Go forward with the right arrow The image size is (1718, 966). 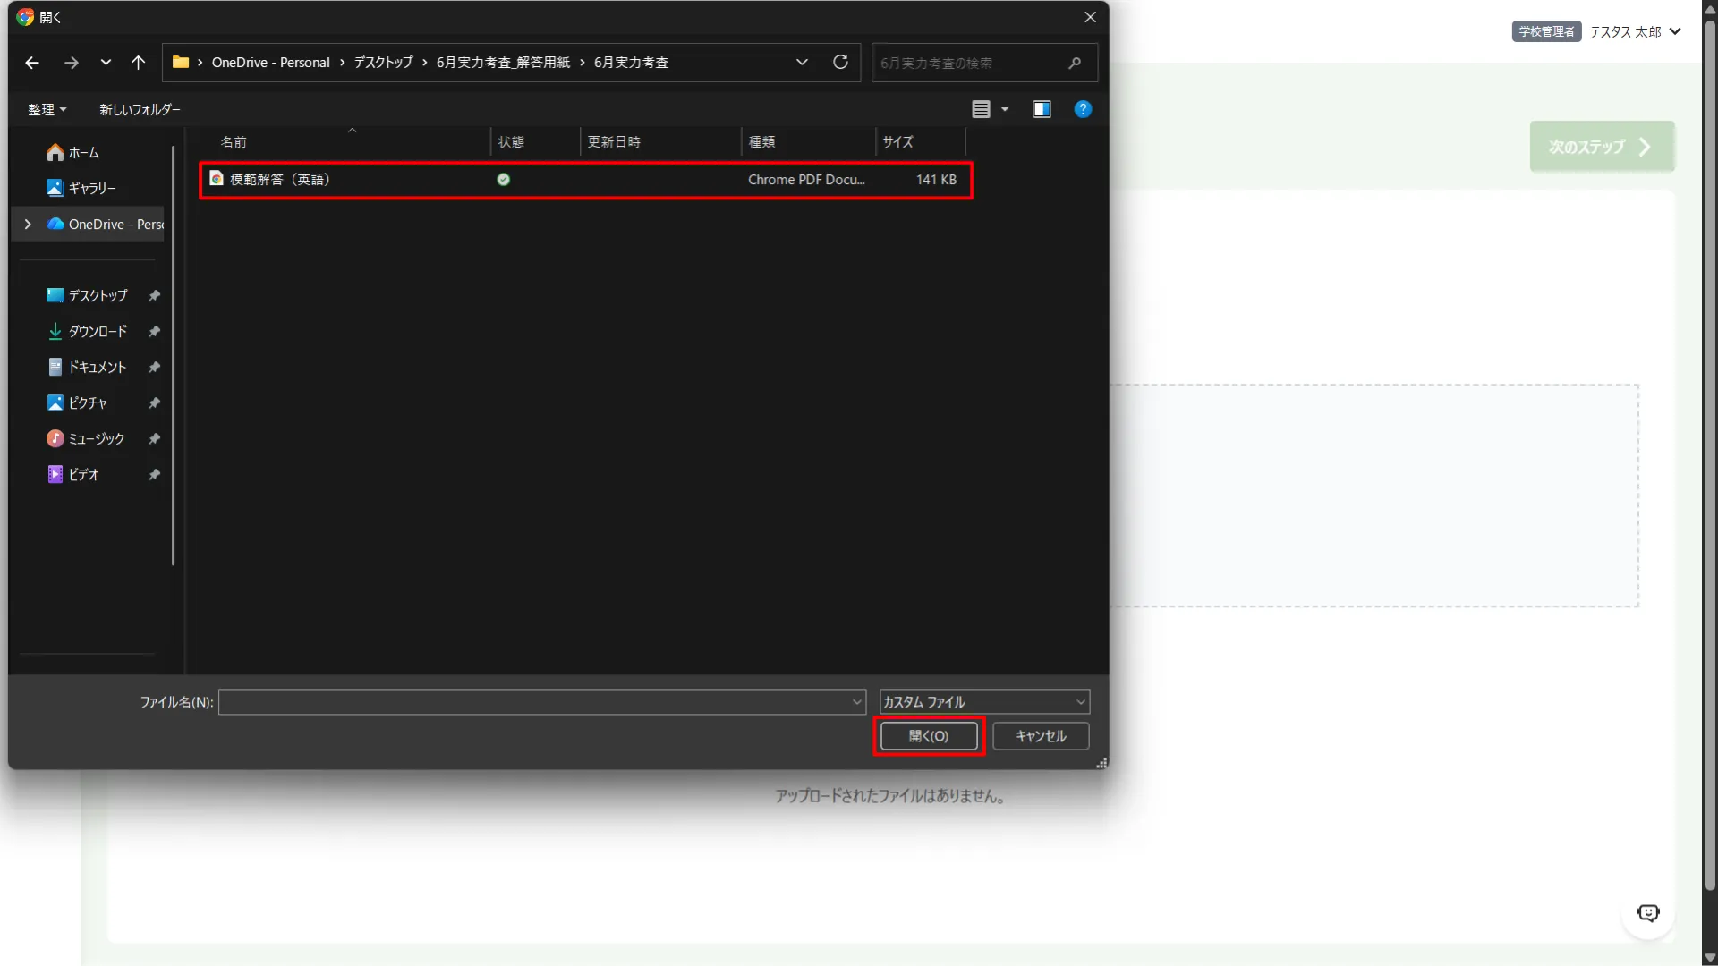(x=72, y=63)
